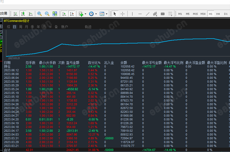
Task: Click the periods clock icon
Action: [x=91, y=14]
